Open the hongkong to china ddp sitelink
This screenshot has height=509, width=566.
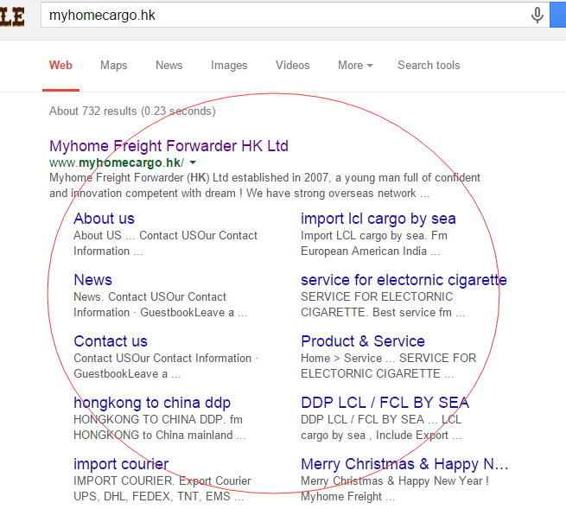click(152, 403)
